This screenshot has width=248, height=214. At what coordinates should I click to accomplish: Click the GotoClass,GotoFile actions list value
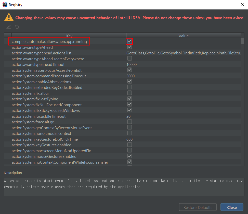(x=184, y=53)
